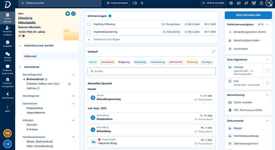This screenshot has width=275, height=150.
Task: Select the Verlauf item in the patient sidebar
Action: coord(30,56)
